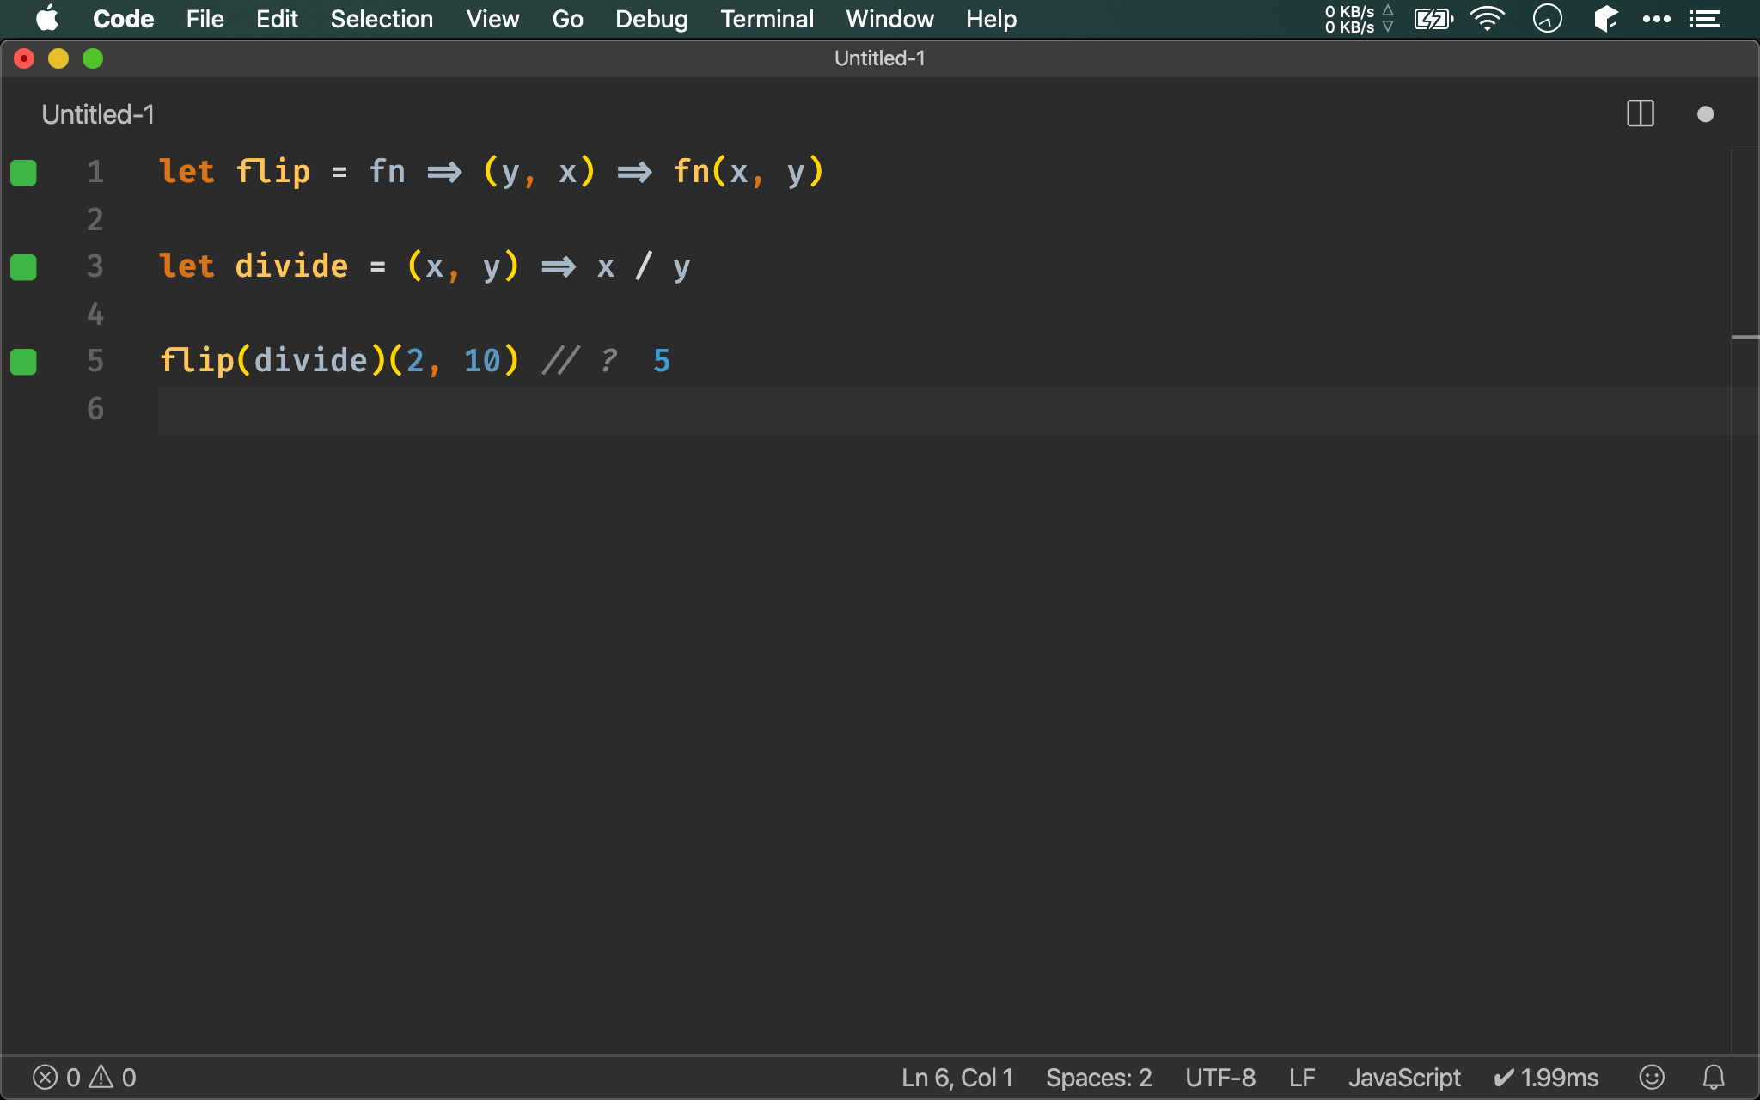The height and width of the screenshot is (1100, 1760).
Task: Click line number 5 in the gutter
Action: pyautogui.click(x=95, y=361)
